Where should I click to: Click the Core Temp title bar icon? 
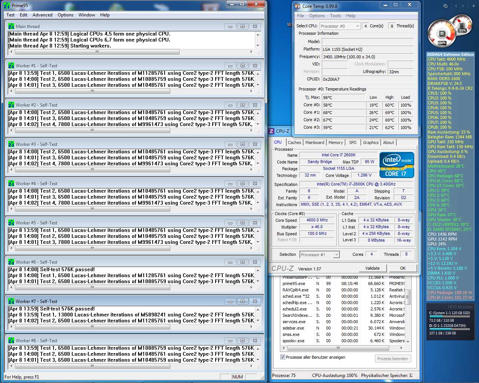click(x=298, y=6)
